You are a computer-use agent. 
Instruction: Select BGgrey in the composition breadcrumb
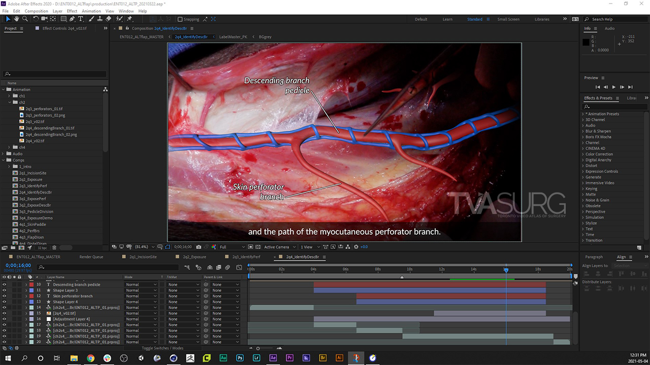coord(266,37)
